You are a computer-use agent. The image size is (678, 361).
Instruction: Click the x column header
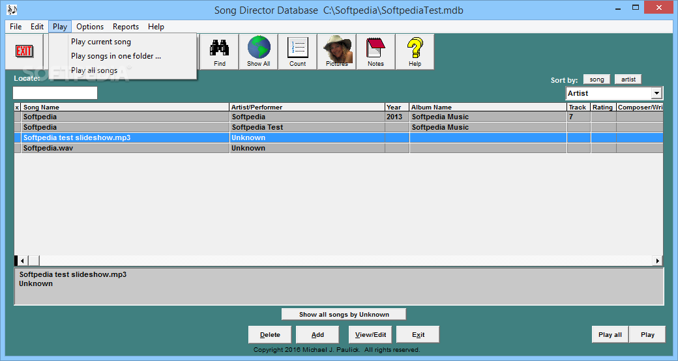pos(18,108)
